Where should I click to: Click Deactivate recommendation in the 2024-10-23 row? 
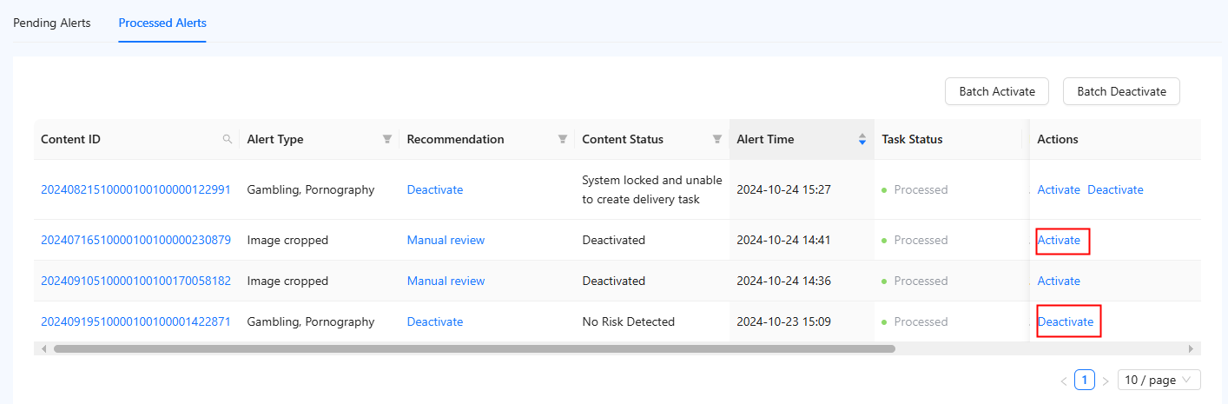[x=435, y=321]
